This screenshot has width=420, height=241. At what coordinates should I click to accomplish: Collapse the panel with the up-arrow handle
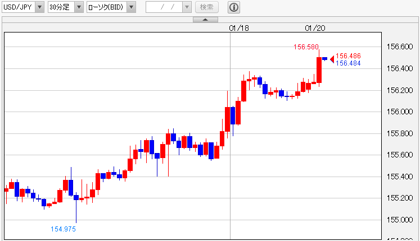click(205, 20)
